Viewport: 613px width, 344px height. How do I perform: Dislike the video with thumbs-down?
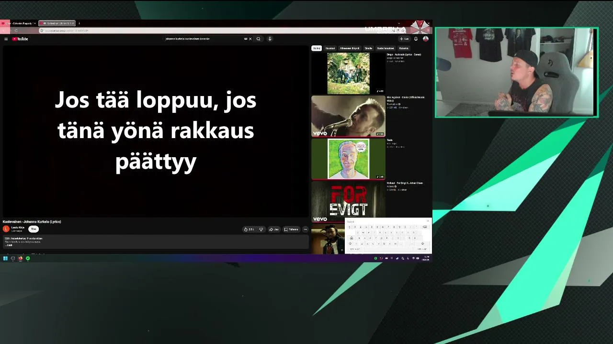(261, 229)
